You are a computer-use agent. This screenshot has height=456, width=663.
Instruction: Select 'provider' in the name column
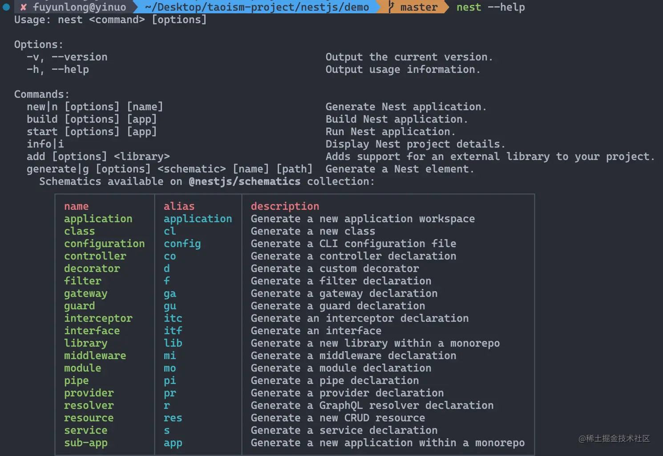point(89,393)
